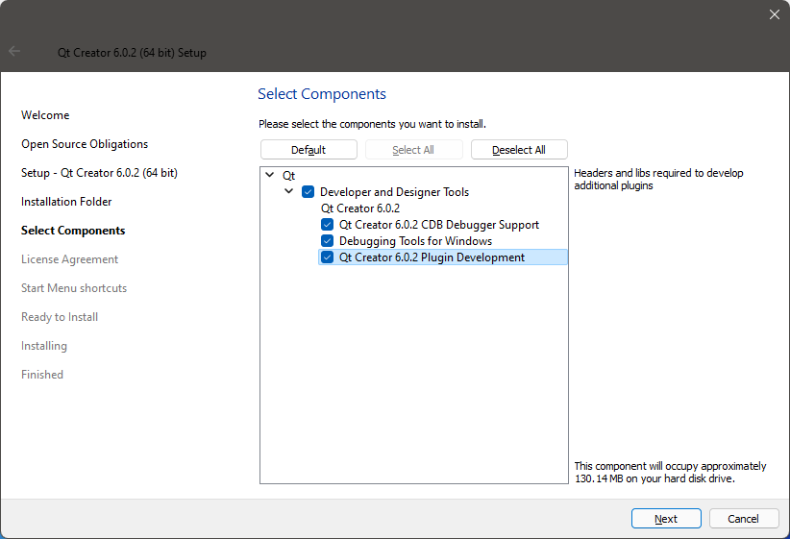Click the component description text
Image resolution: width=790 pixels, height=539 pixels.
(x=658, y=180)
